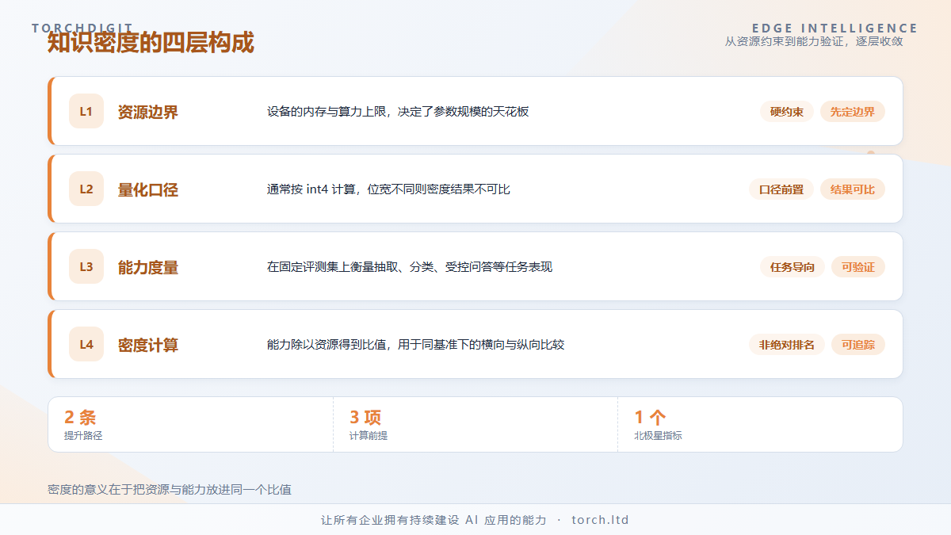This screenshot has width=951, height=535.
Task: Select the 任务导向 tag
Action: pos(792,267)
